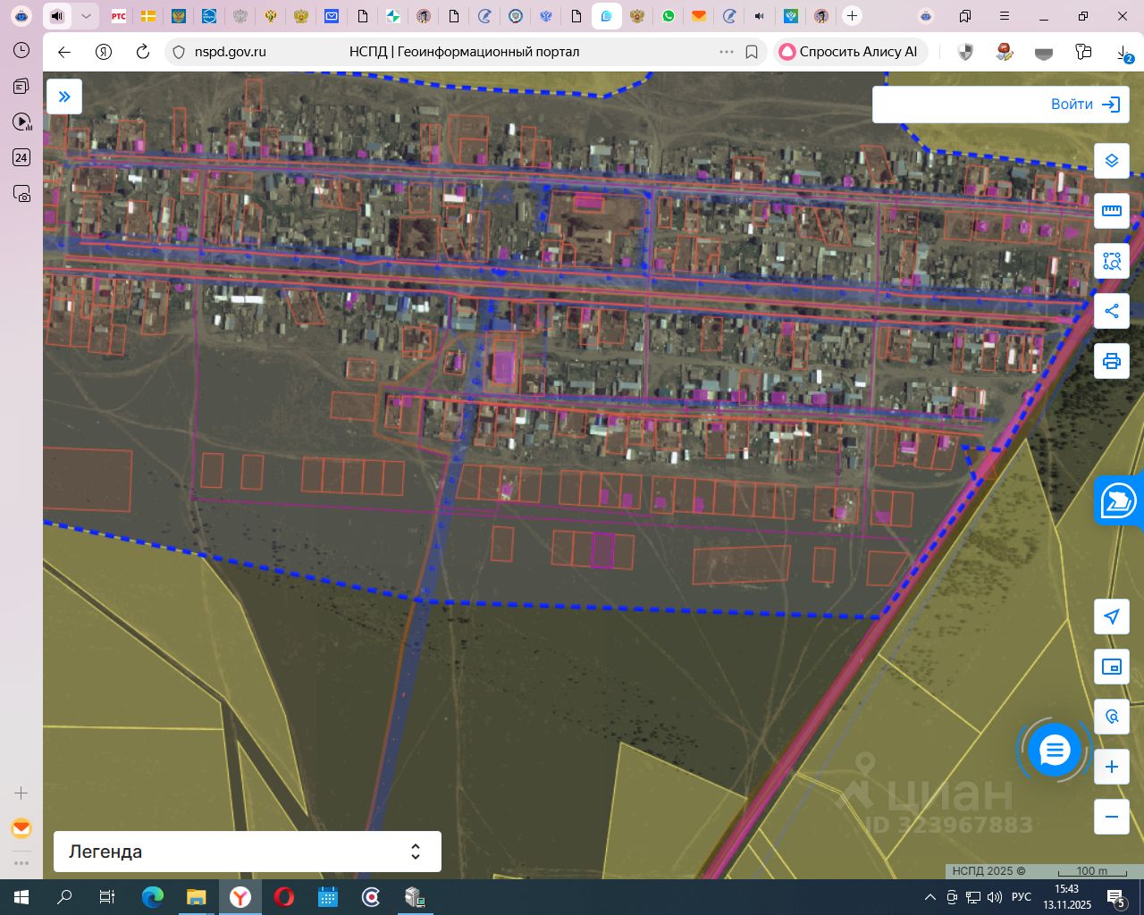The height and width of the screenshot is (915, 1144).
Task: Switch to the WhatsApp browser tab
Action: [668, 16]
